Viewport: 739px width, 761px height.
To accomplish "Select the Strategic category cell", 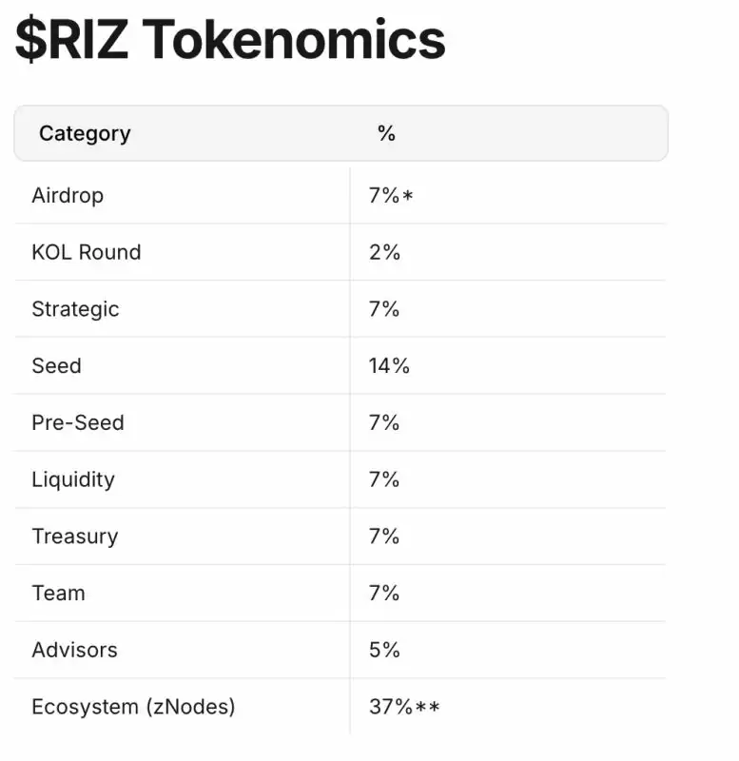I will tap(75, 309).
